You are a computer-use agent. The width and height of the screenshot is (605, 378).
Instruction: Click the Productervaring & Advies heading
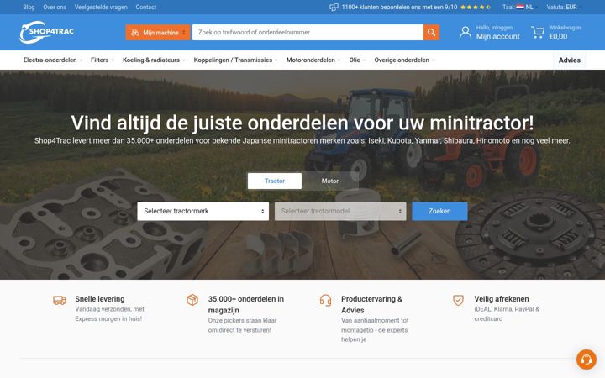click(x=371, y=304)
